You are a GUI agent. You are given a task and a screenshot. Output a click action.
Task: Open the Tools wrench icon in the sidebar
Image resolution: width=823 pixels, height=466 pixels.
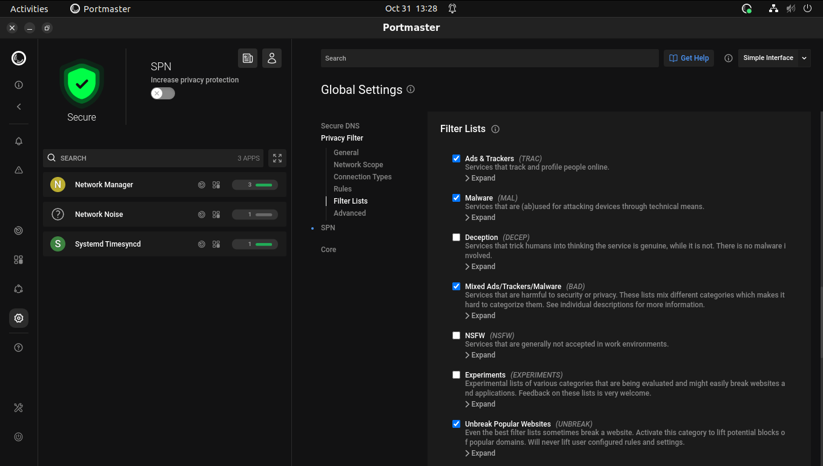coord(18,407)
